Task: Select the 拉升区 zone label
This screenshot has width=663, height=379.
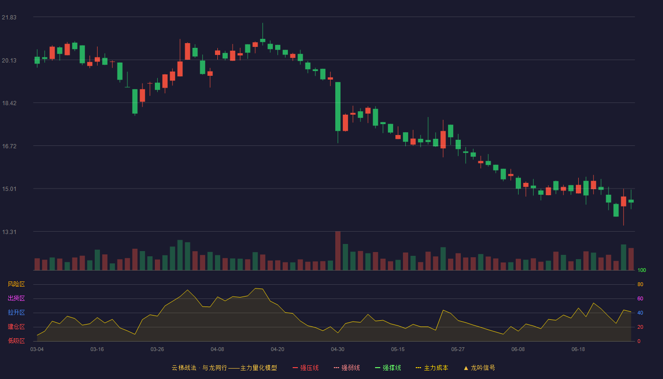Action: pyautogui.click(x=16, y=313)
